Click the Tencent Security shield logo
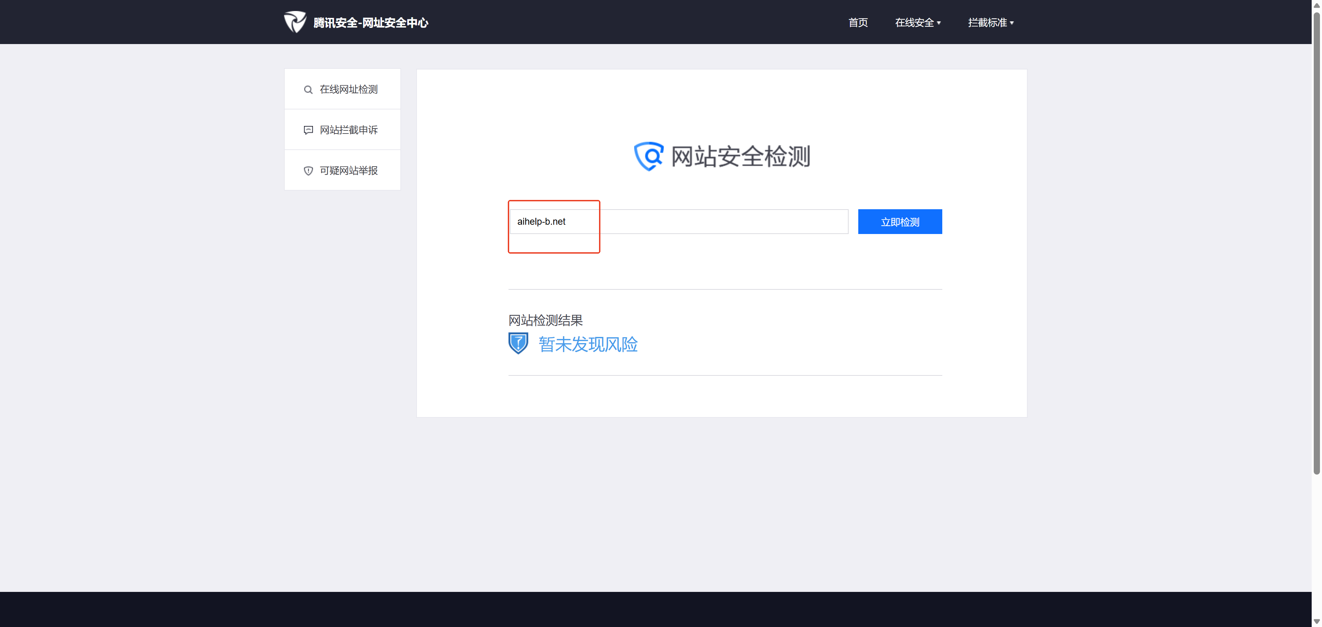The height and width of the screenshot is (627, 1322). 295,22
